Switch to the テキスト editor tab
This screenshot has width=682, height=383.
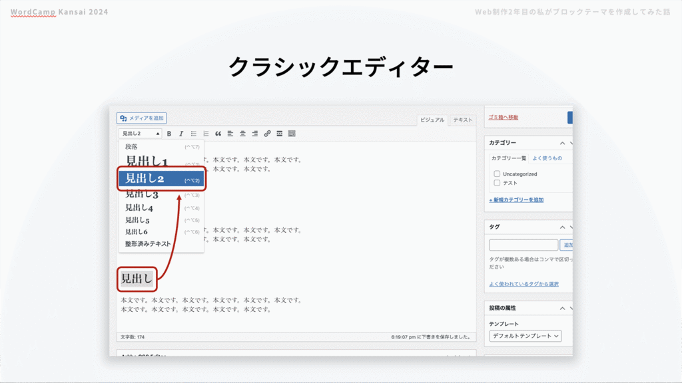pos(462,120)
